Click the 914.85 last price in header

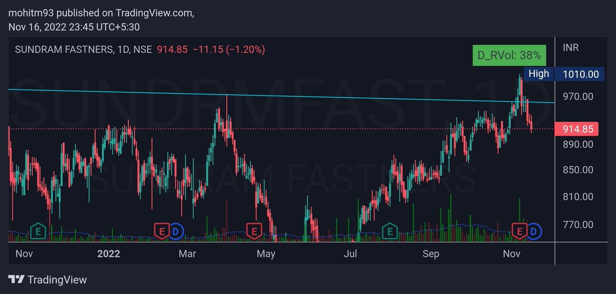click(x=172, y=50)
